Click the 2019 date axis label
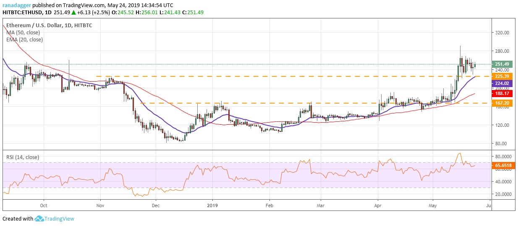Screen dimensions: 518x226 pos(212,205)
